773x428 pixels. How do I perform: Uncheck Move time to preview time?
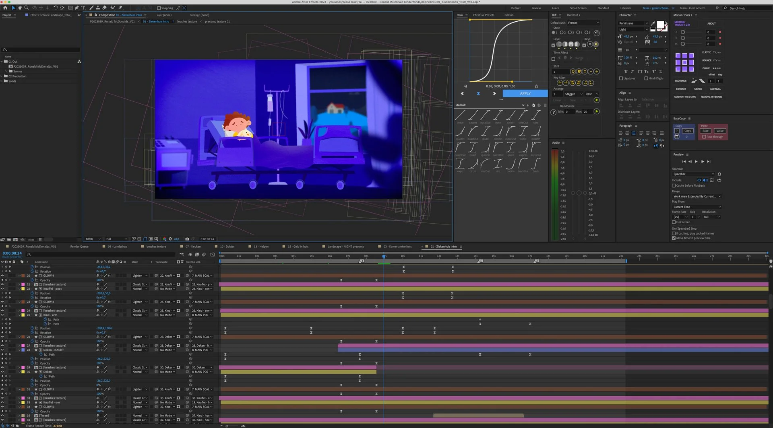pos(674,238)
